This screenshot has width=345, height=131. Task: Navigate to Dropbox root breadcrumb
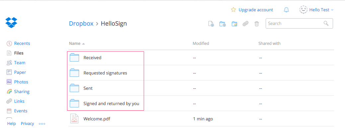point(81,24)
